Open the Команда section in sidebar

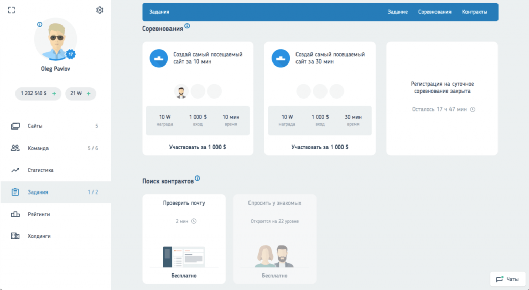point(38,148)
